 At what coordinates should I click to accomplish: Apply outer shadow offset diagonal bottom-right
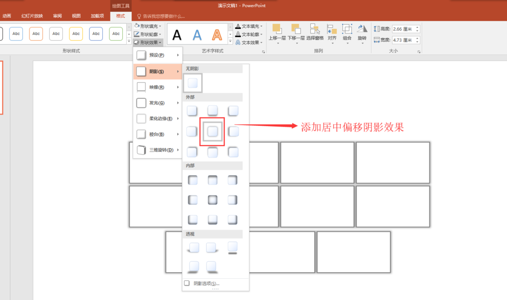192,111
